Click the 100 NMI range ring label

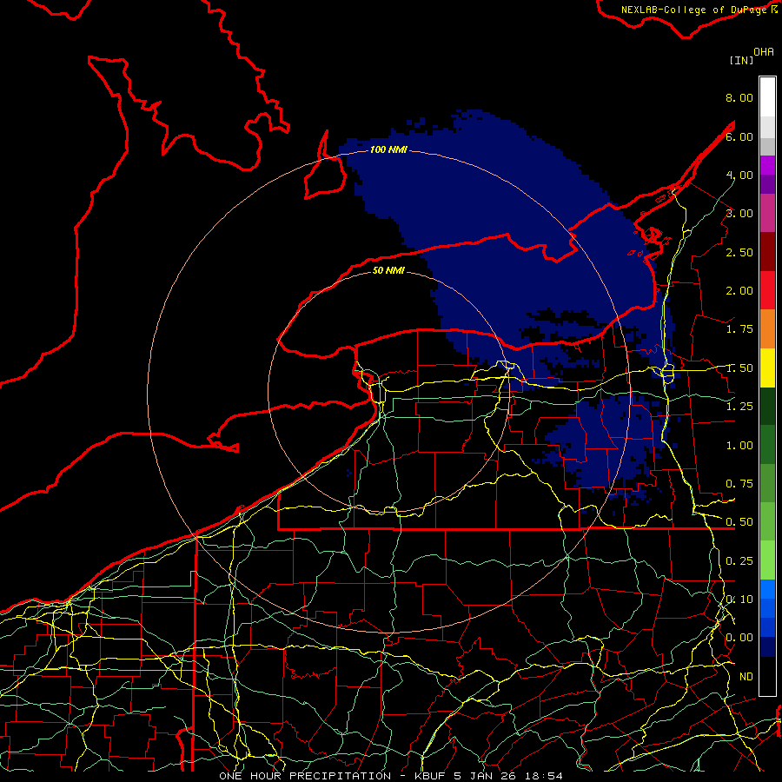[388, 149]
